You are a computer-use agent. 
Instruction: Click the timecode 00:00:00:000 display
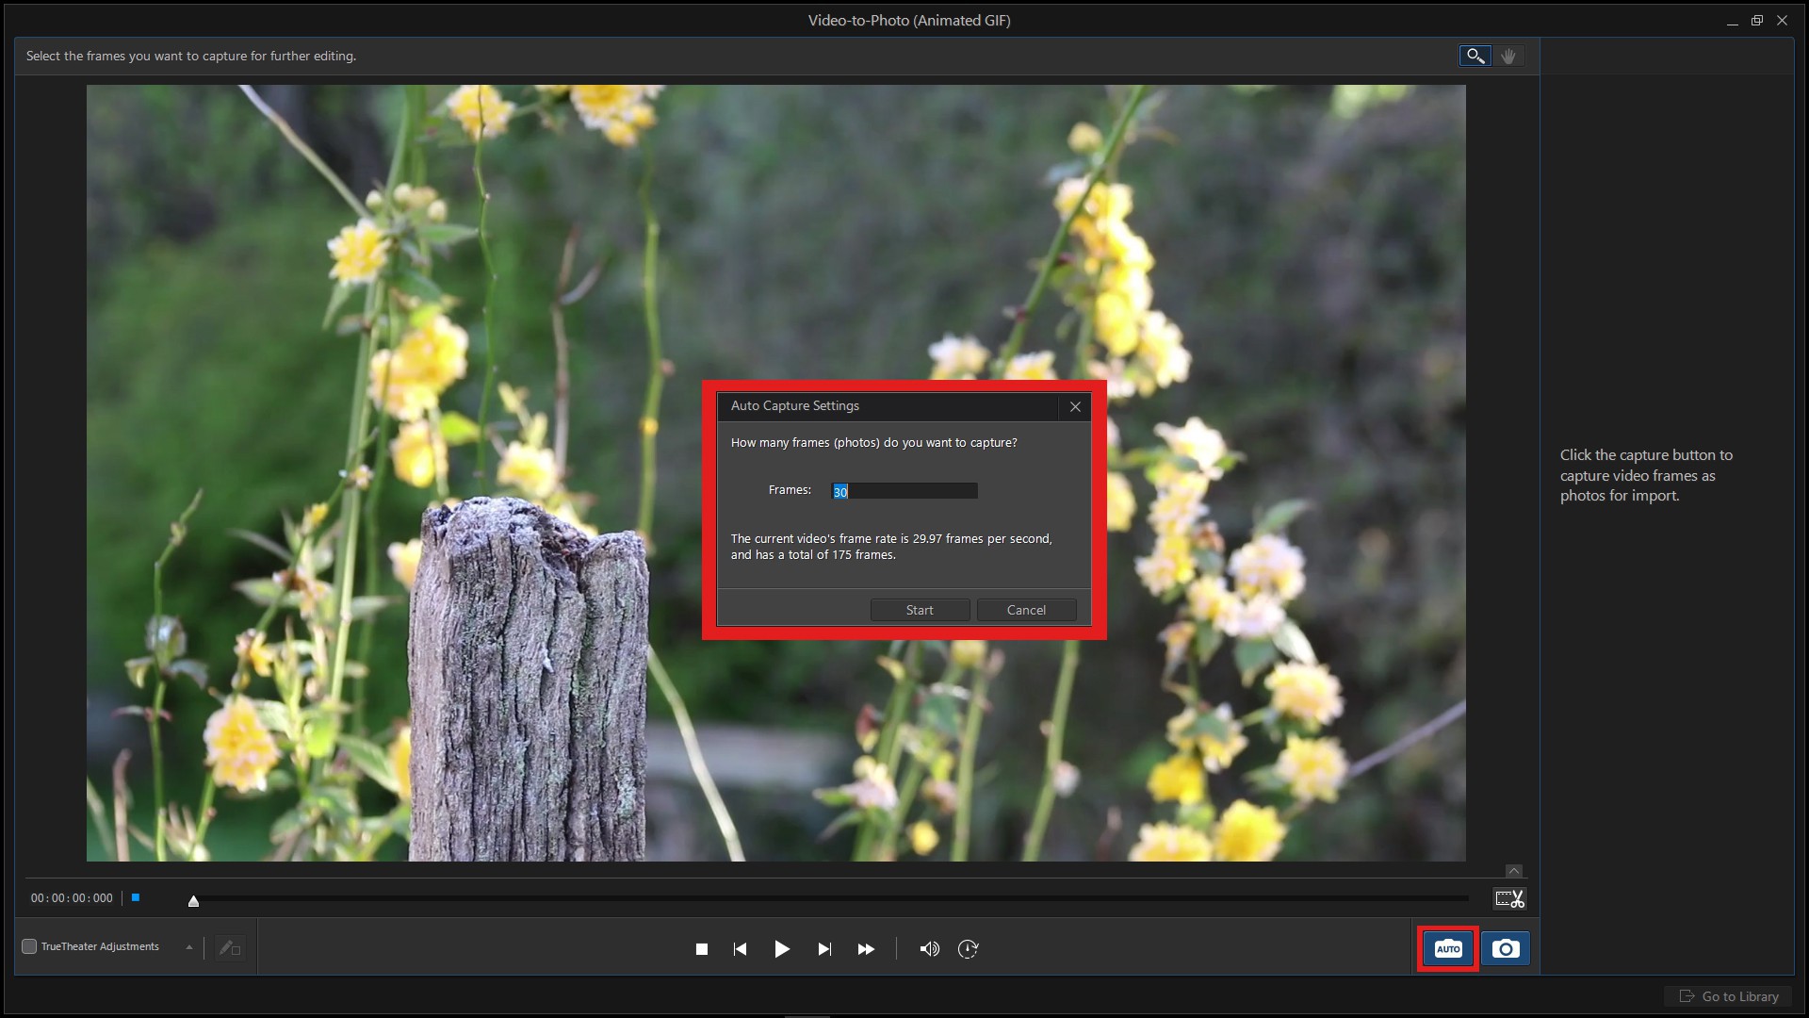tap(72, 898)
